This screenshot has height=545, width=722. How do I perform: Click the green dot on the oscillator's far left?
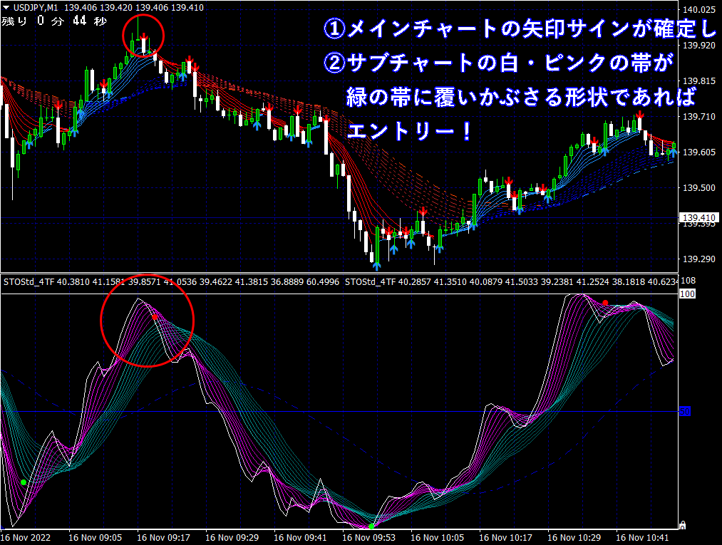[24, 482]
